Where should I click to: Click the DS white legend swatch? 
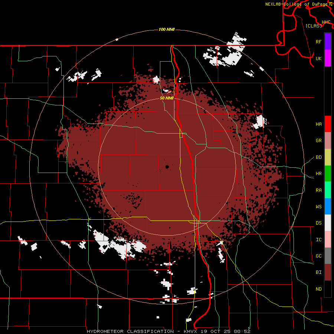pyautogui.click(x=328, y=223)
